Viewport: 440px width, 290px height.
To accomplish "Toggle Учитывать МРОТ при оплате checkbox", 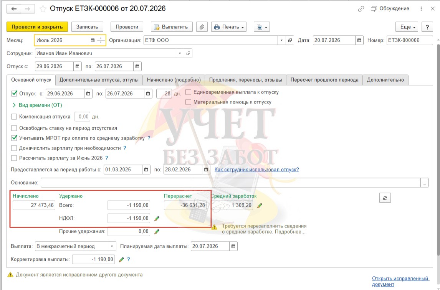I will (14, 138).
